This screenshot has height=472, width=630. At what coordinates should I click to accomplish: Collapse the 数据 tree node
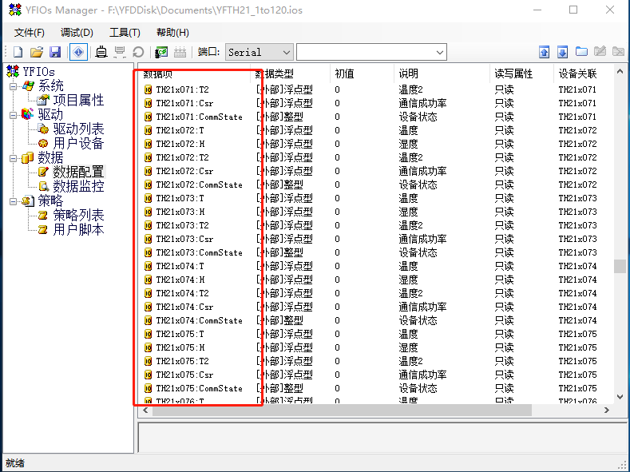point(14,158)
